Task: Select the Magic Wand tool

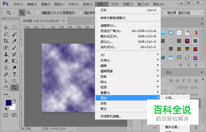Action: (15, 34)
